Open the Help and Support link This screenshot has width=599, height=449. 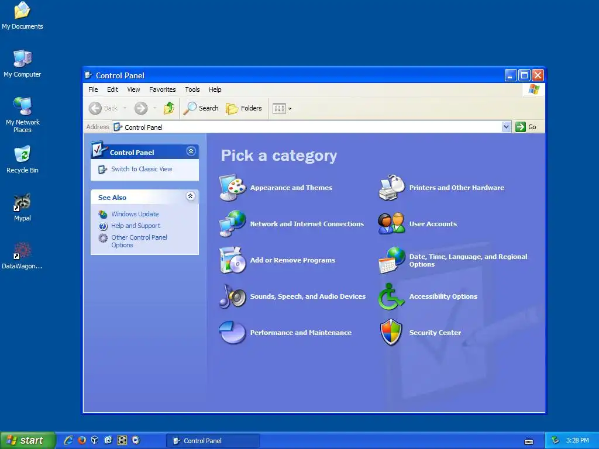tap(136, 226)
